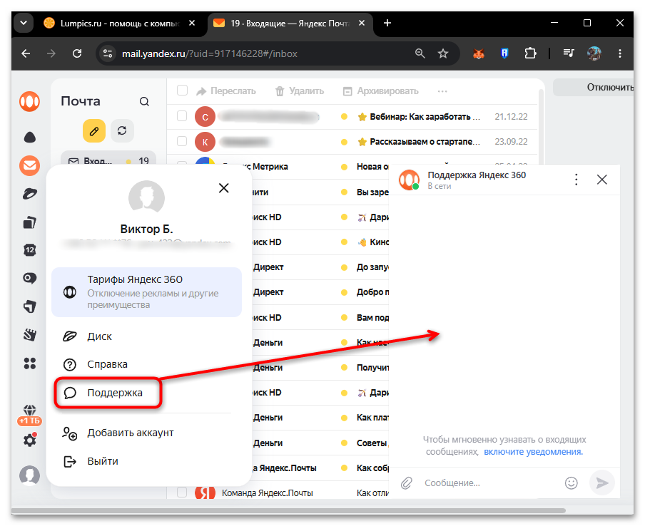Click the user avatar at sidebar bottom

pos(30,475)
